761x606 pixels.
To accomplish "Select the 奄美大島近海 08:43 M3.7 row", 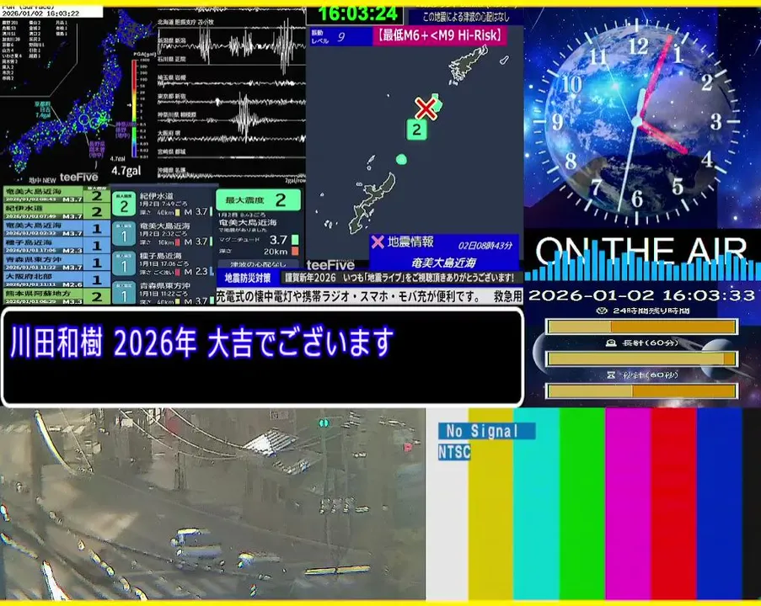I will tap(56, 195).
